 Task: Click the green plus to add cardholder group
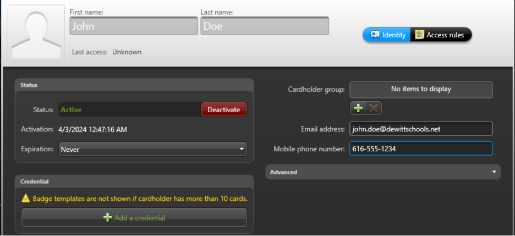click(x=358, y=108)
